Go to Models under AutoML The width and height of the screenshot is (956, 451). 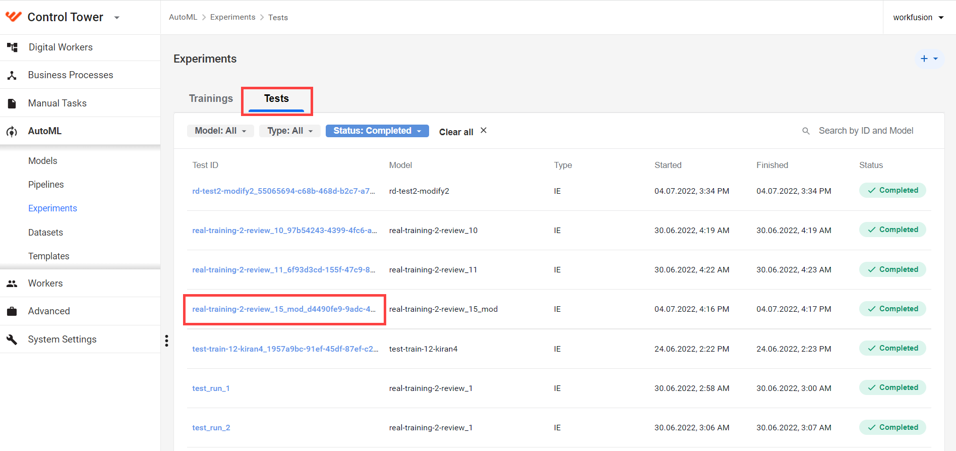[x=43, y=161]
